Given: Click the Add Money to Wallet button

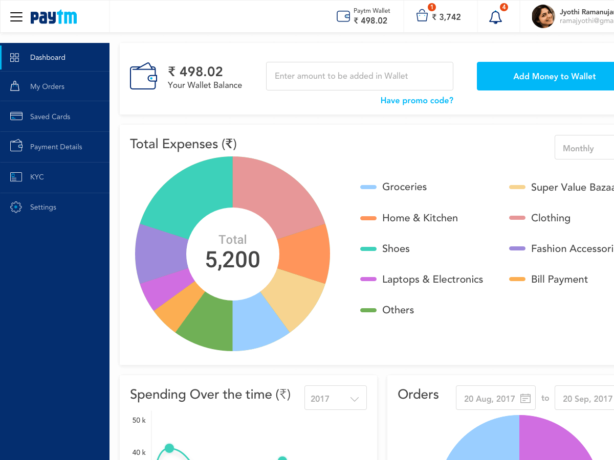Looking at the screenshot, I should [555, 76].
